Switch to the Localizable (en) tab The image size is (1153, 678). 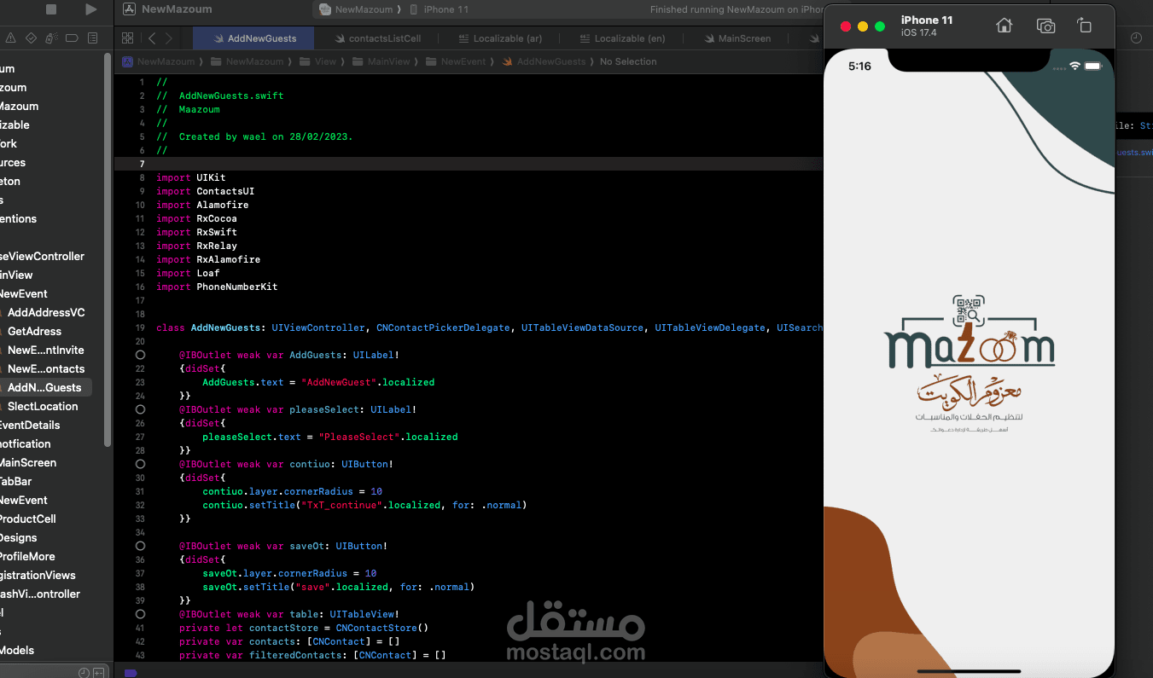tap(621, 38)
